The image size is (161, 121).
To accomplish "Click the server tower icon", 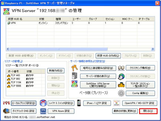I will tap(75, 76).
